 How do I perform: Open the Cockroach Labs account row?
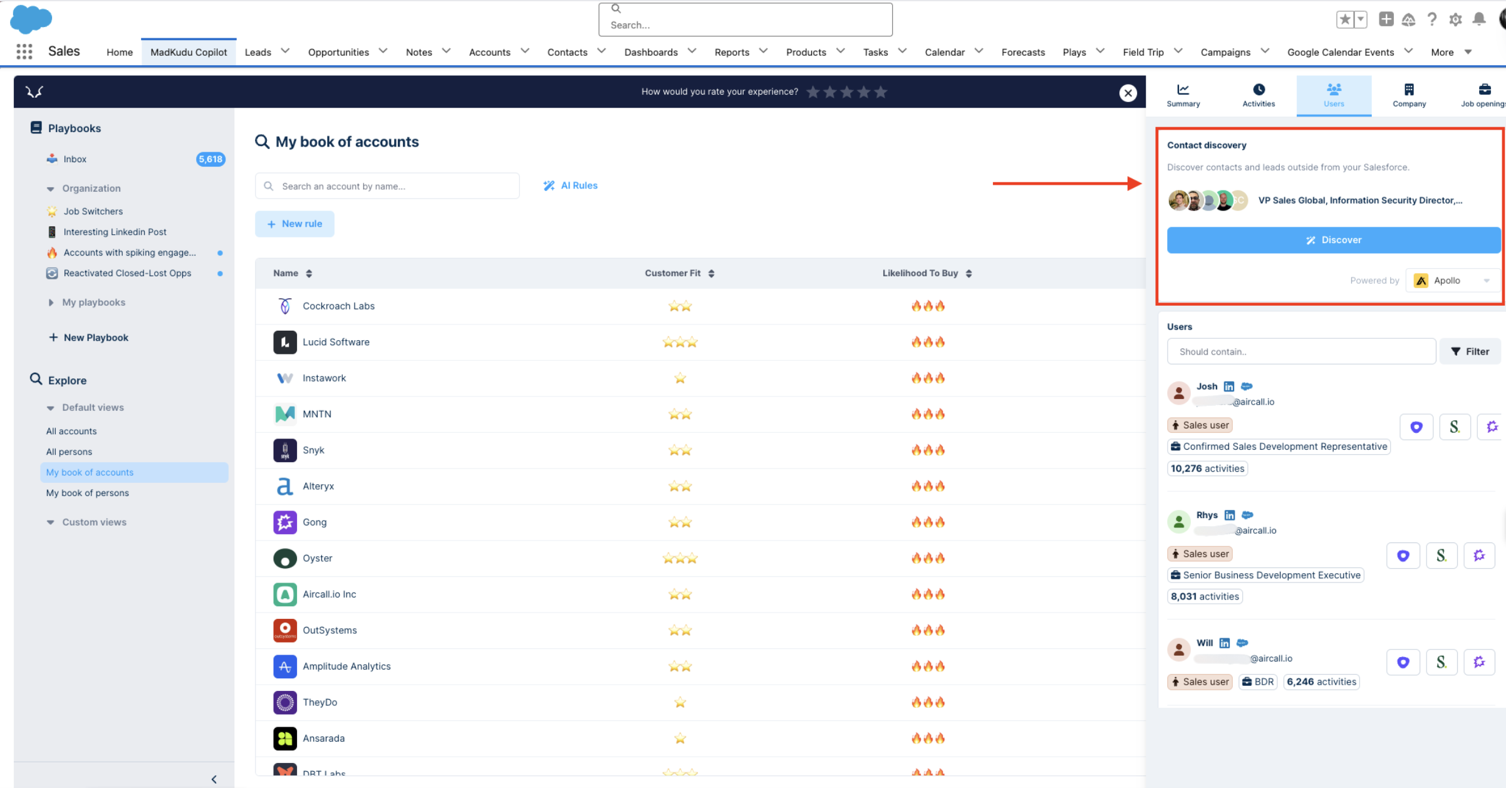pyautogui.click(x=700, y=306)
